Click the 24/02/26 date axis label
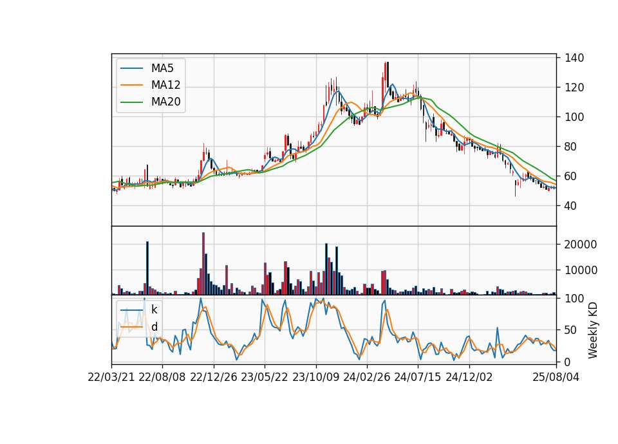 (x=366, y=377)
